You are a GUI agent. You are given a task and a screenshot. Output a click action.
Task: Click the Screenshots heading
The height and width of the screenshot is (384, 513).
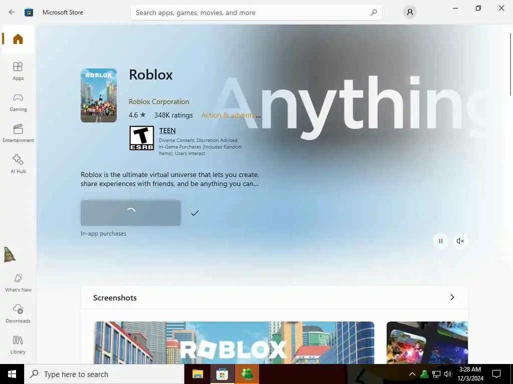[115, 298]
